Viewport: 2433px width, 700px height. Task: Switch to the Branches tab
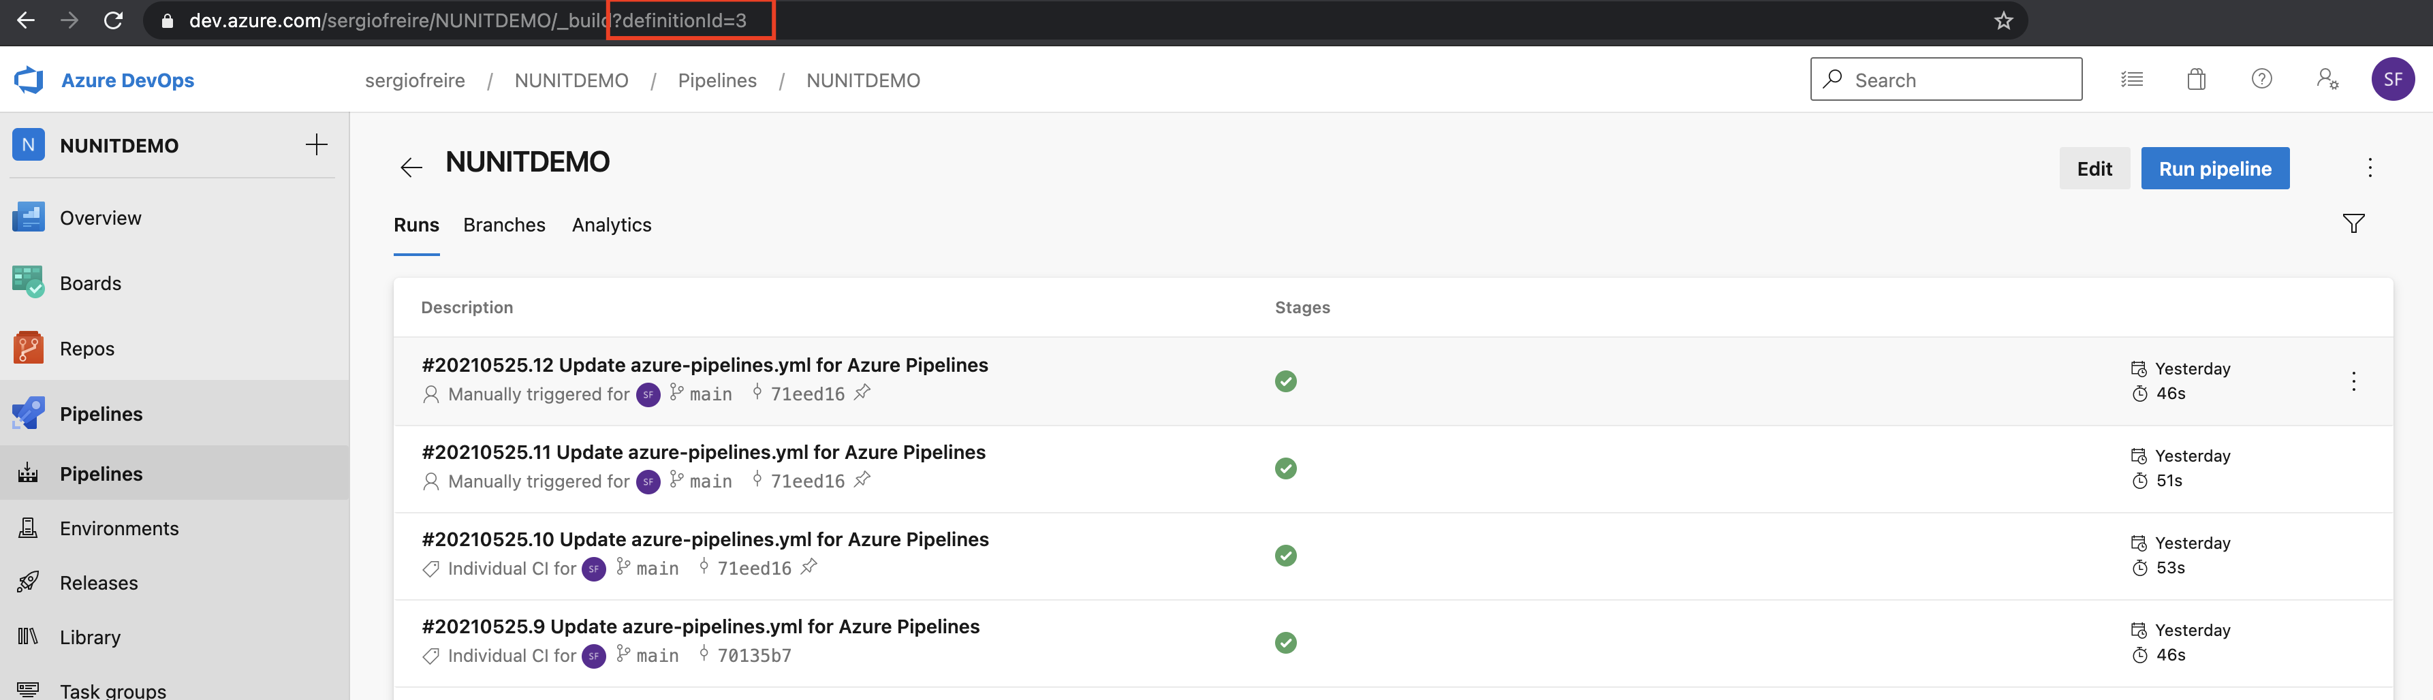[x=504, y=225]
